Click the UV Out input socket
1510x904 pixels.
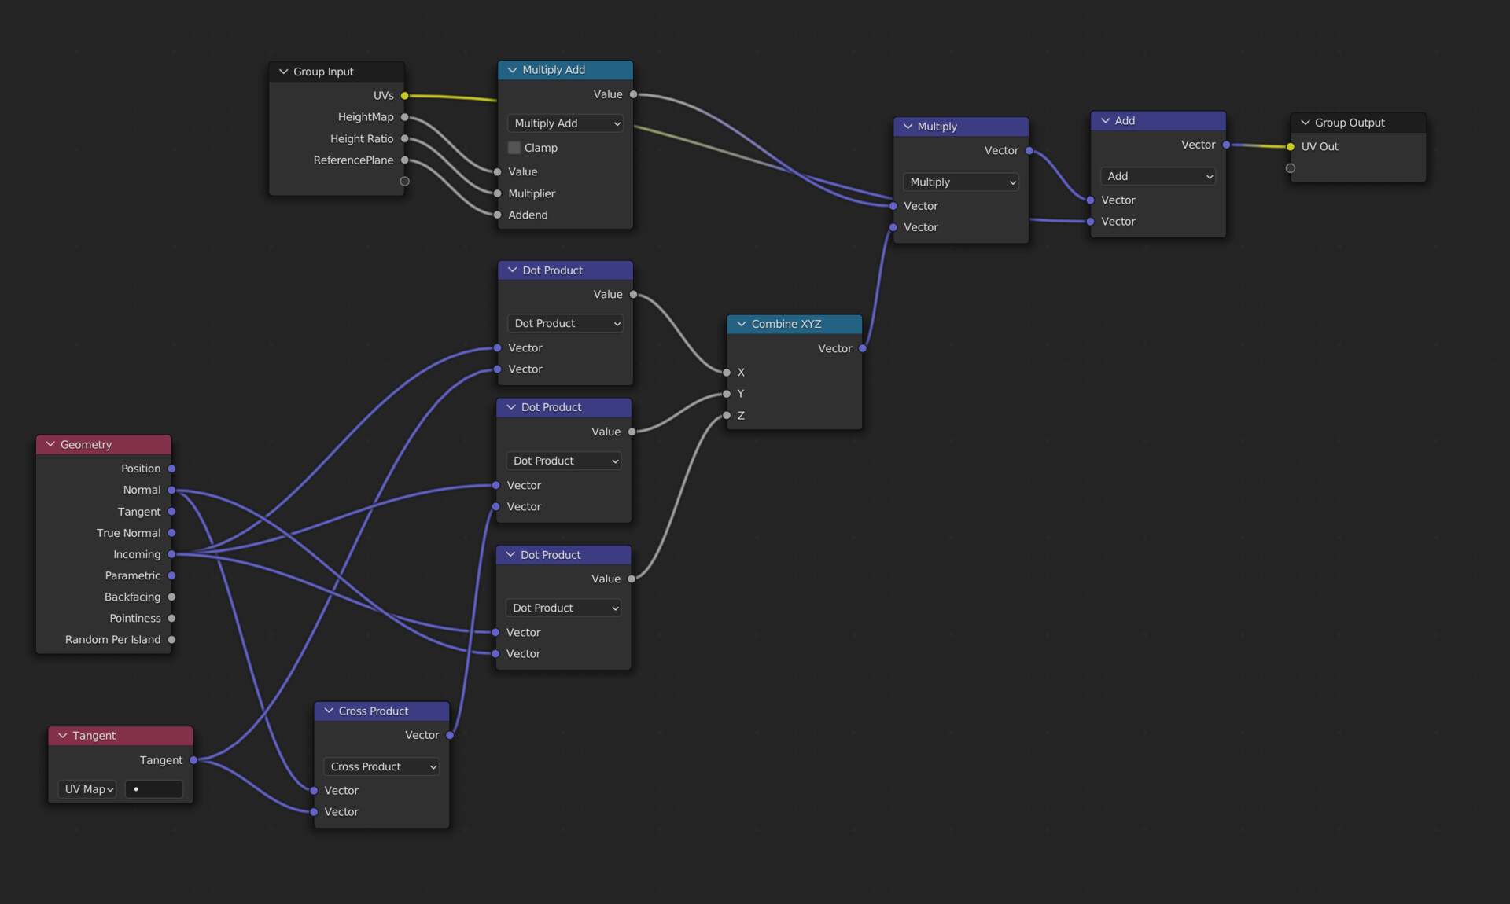coord(1291,147)
